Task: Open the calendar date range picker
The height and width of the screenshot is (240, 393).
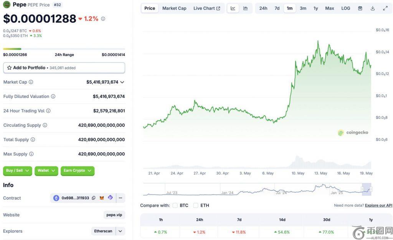Action: coord(360,8)
